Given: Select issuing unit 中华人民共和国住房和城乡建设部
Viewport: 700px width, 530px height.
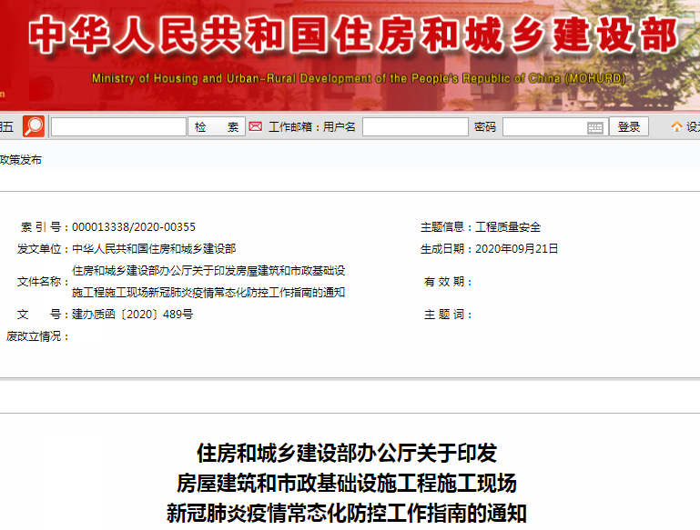Looking at the screenshot, I should (154, 249).
